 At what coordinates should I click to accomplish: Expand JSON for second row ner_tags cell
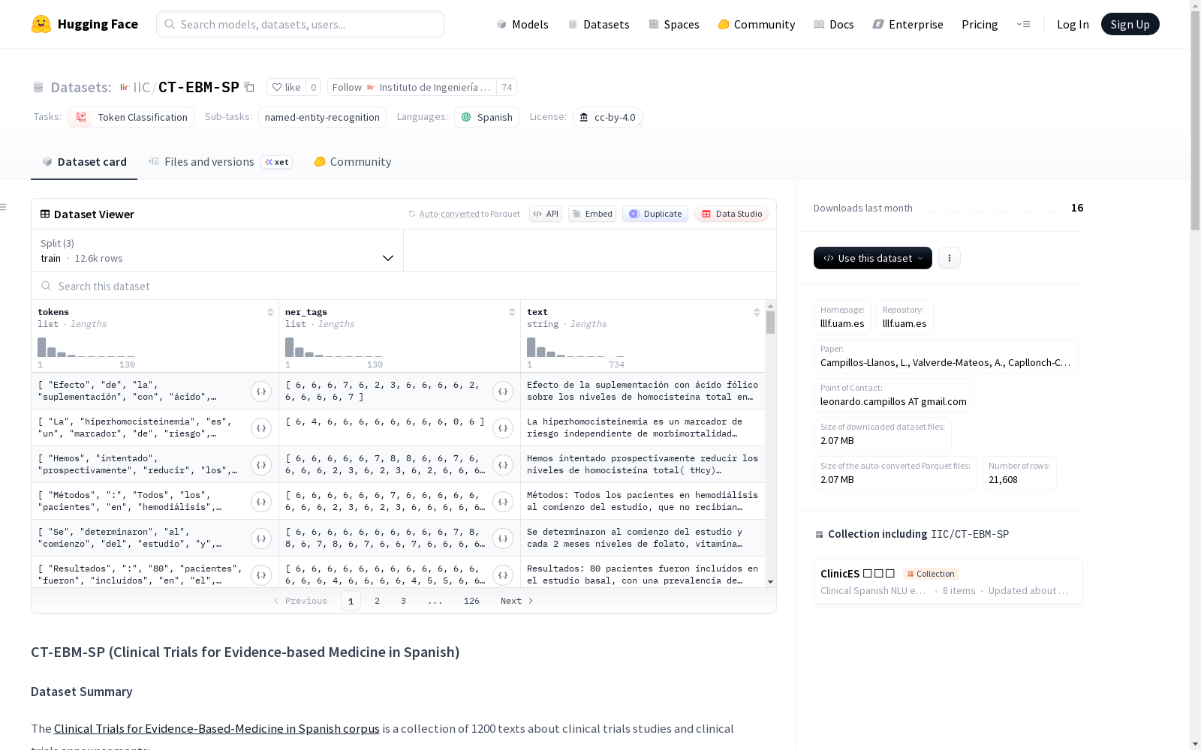tap(503, 427)
